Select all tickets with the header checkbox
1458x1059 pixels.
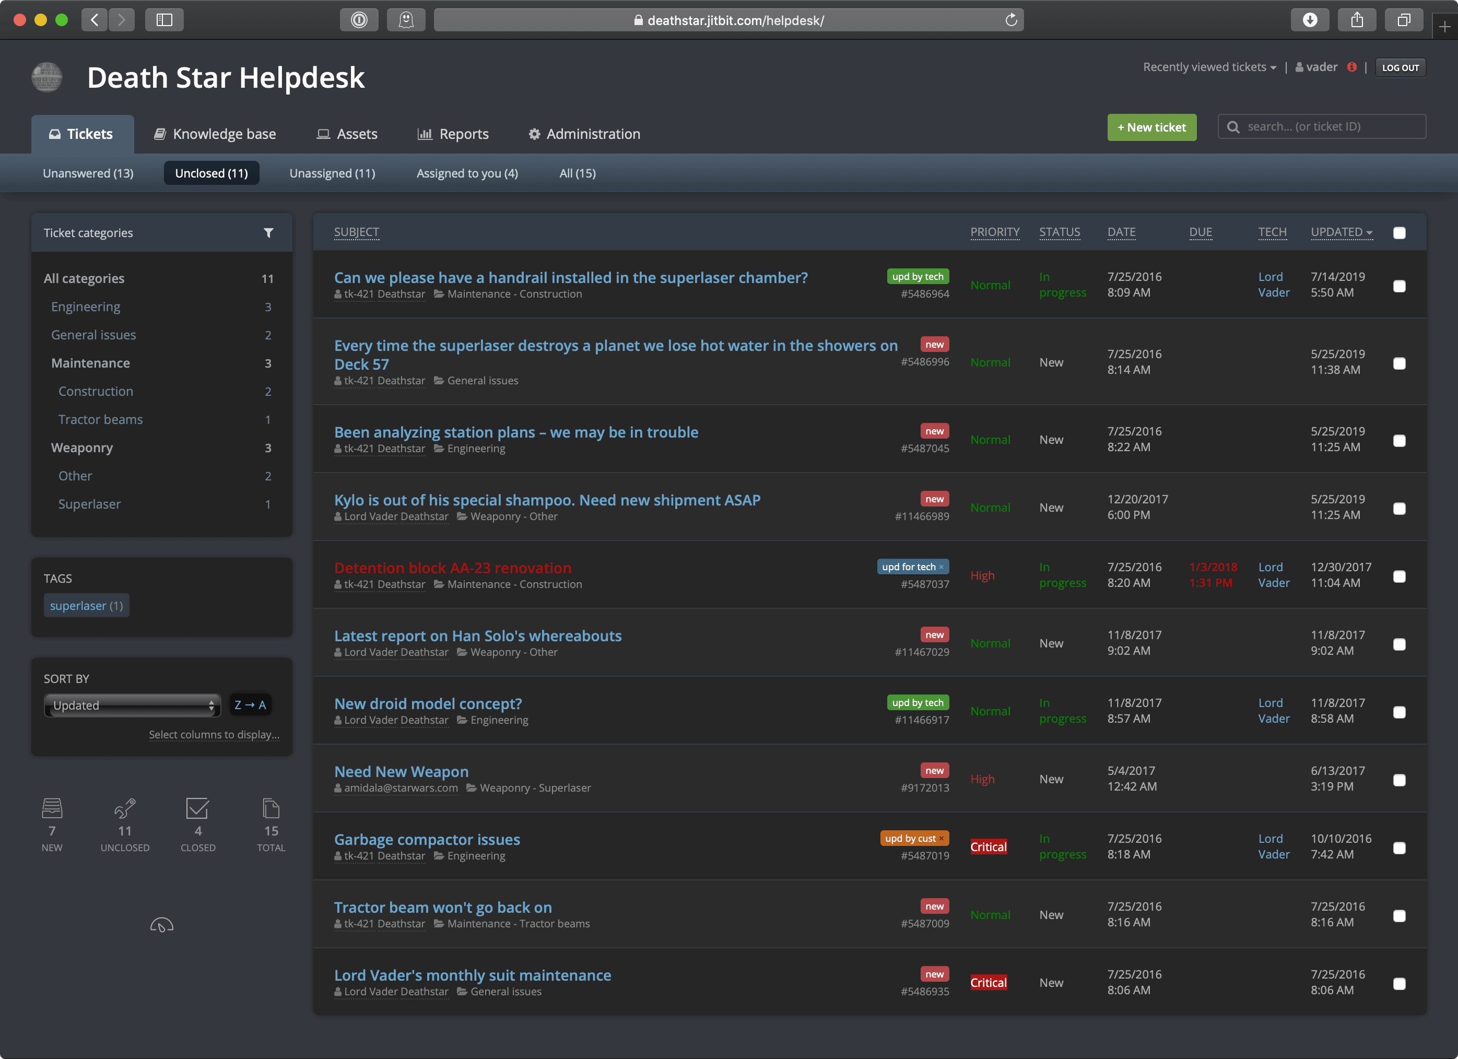(x=1400, y=233)
